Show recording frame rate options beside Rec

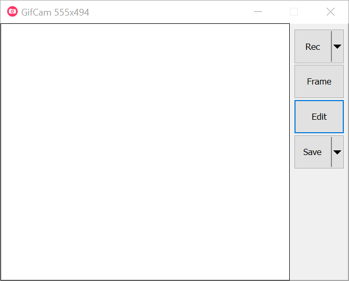(338, 47)
